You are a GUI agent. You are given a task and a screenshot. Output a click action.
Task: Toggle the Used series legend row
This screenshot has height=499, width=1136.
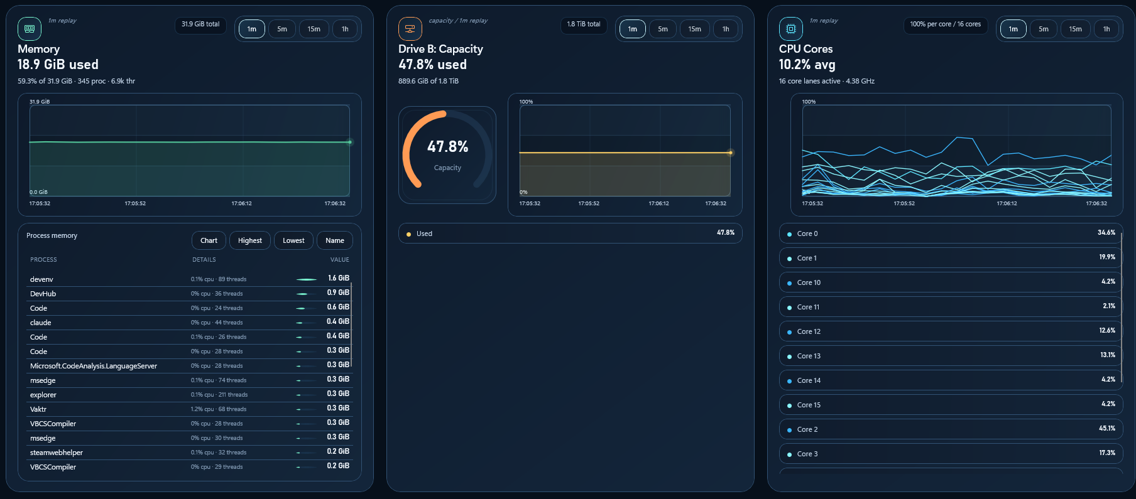click(571, 233)
